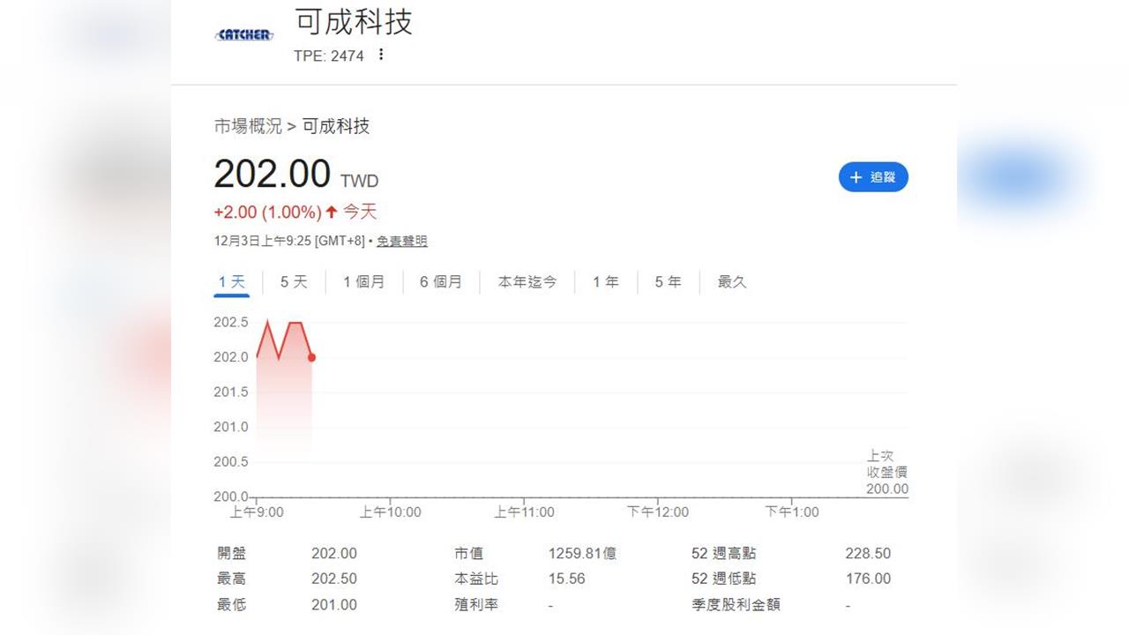Click the Catcher company logo

tap(243, 34)
